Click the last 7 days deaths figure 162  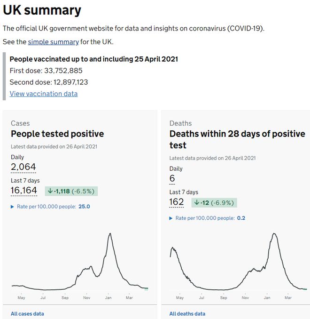[x=177, y=202]
